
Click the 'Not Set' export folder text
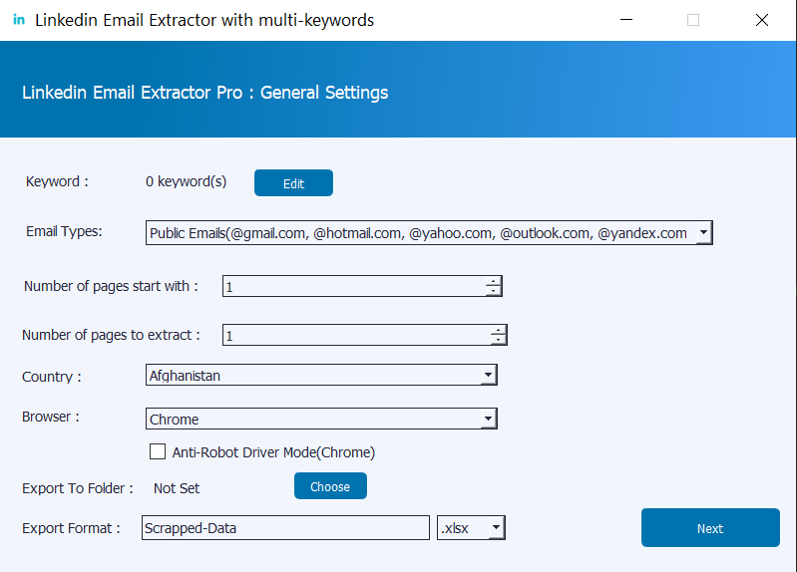point(177,488)
